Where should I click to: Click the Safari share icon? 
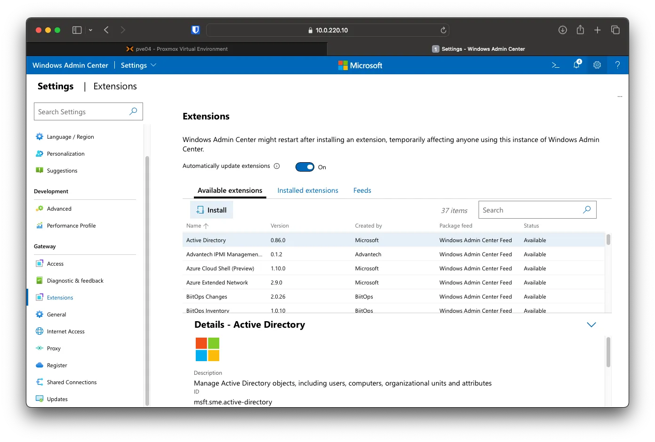pyautogui.click(x=580, y=30)
